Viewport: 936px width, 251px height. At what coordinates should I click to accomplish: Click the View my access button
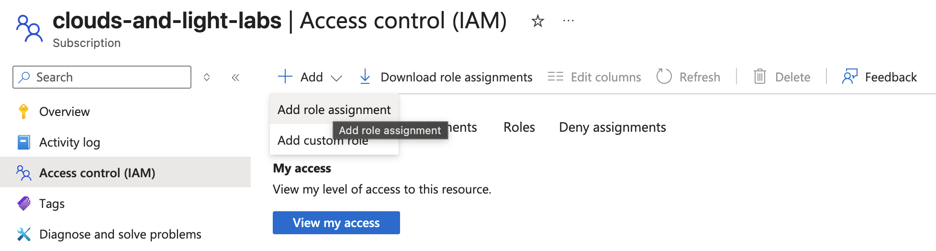(336, 223)
